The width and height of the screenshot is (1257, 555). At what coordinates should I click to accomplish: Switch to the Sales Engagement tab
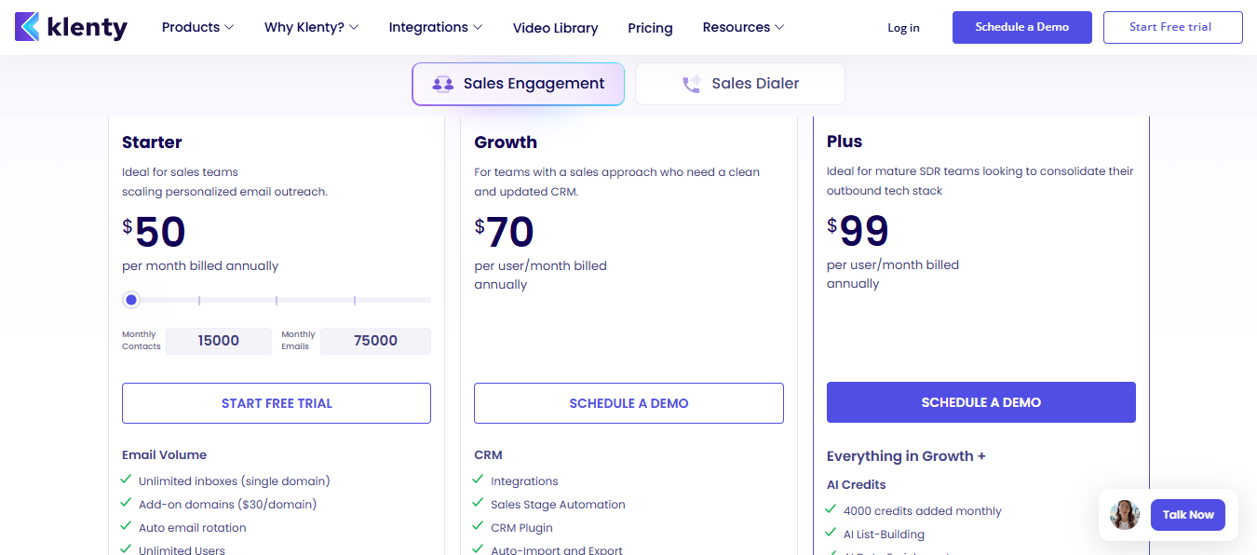point(518,84)
